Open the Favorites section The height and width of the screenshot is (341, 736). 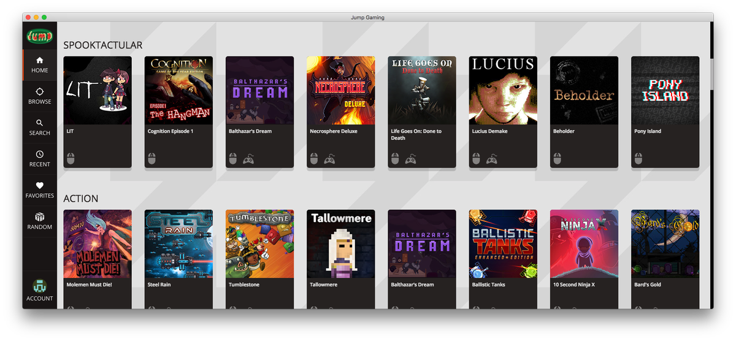[x=39, y=190]
